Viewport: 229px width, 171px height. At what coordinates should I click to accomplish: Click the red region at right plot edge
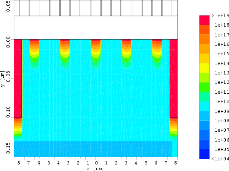174,79
